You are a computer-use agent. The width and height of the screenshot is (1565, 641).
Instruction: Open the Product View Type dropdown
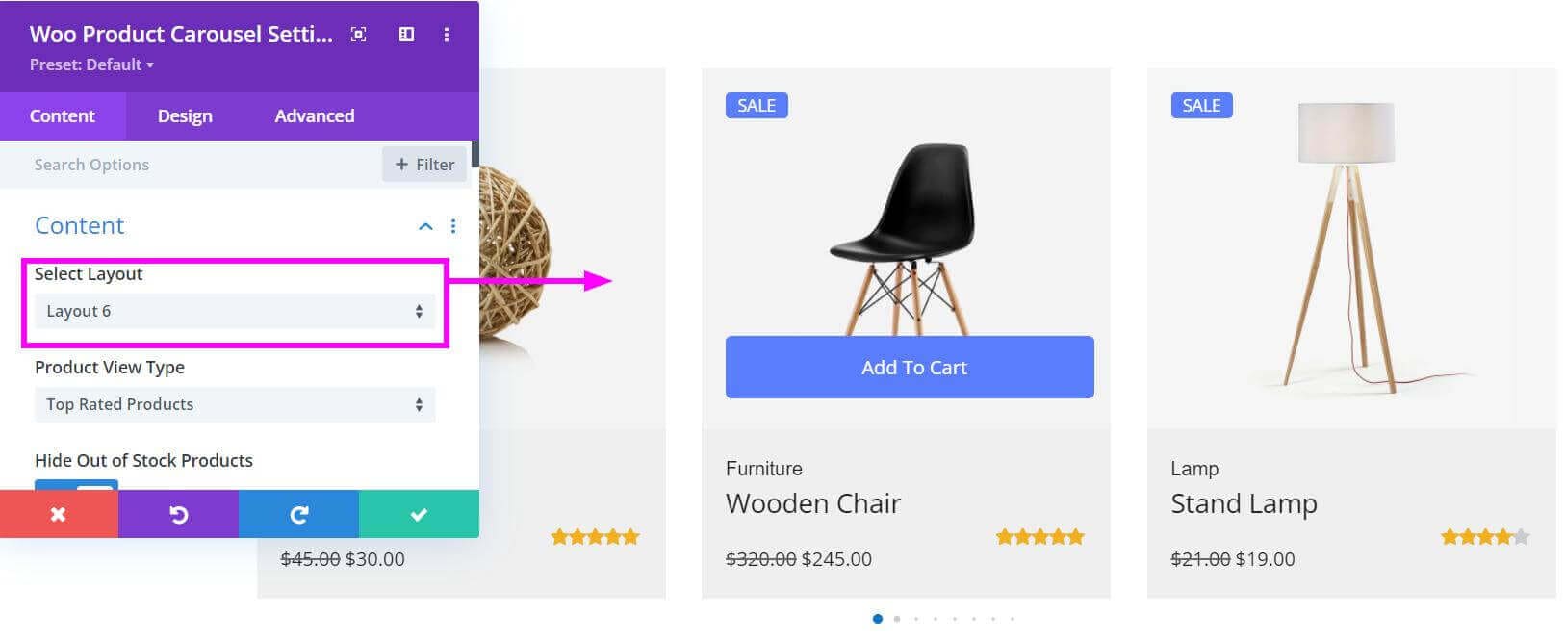click(235, 404)
